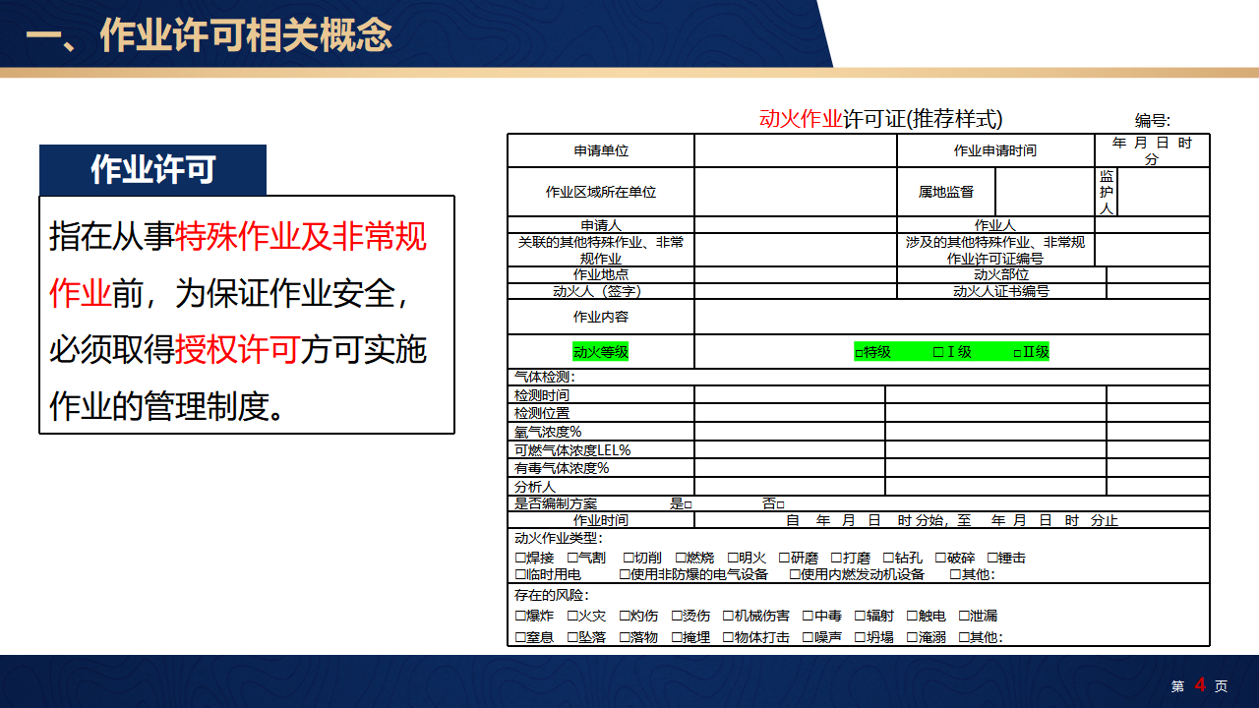Tick 使用非防爆的电气设备 checkbox

tap(625, 575)
